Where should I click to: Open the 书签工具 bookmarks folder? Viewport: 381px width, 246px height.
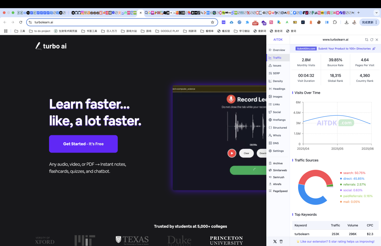(89, 31)
